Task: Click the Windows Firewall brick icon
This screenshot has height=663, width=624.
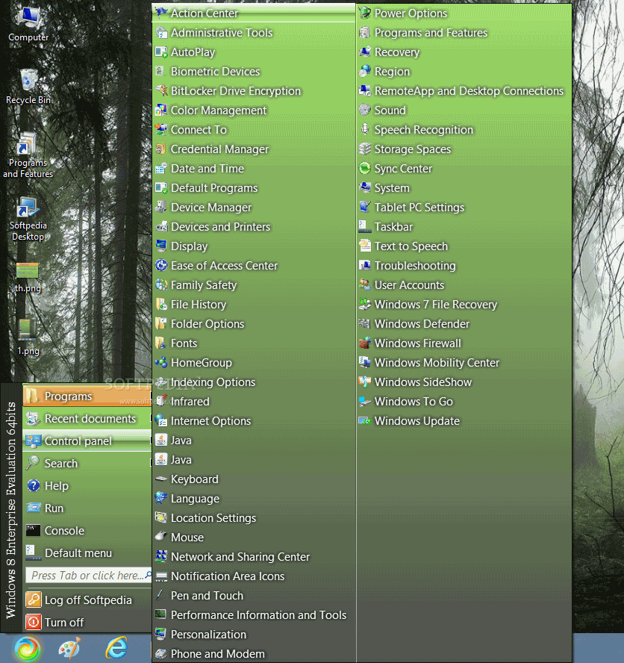Action: point(365,343)
